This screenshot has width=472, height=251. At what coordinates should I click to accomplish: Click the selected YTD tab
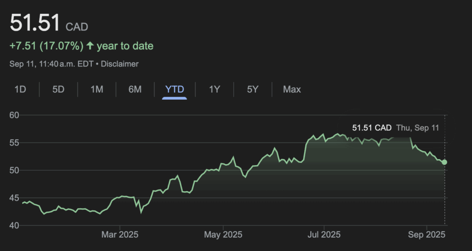174,89
